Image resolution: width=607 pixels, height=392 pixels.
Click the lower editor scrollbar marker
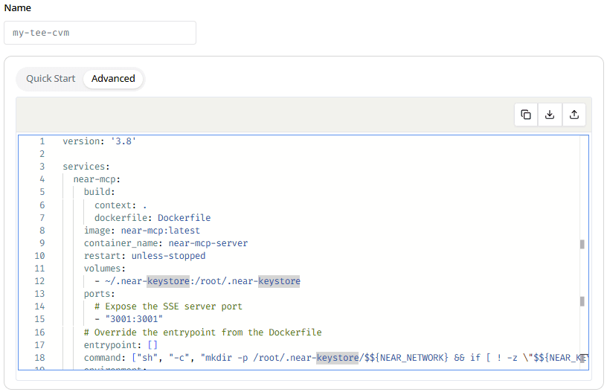click(x=582, y=301)
